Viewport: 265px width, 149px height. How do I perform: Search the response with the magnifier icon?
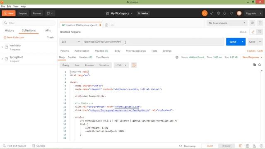260,65
